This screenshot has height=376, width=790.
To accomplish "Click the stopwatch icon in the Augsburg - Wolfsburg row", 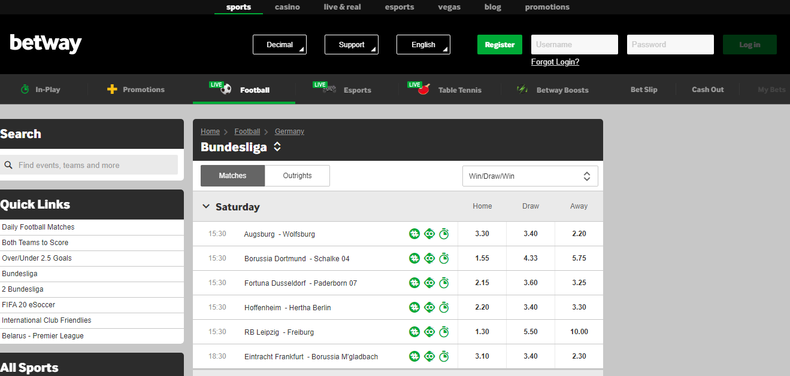I will pyautogui.click(x=444, y=234).
